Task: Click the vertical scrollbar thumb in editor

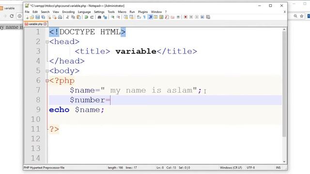Action: pyautogui.click(x=284, y=84)
